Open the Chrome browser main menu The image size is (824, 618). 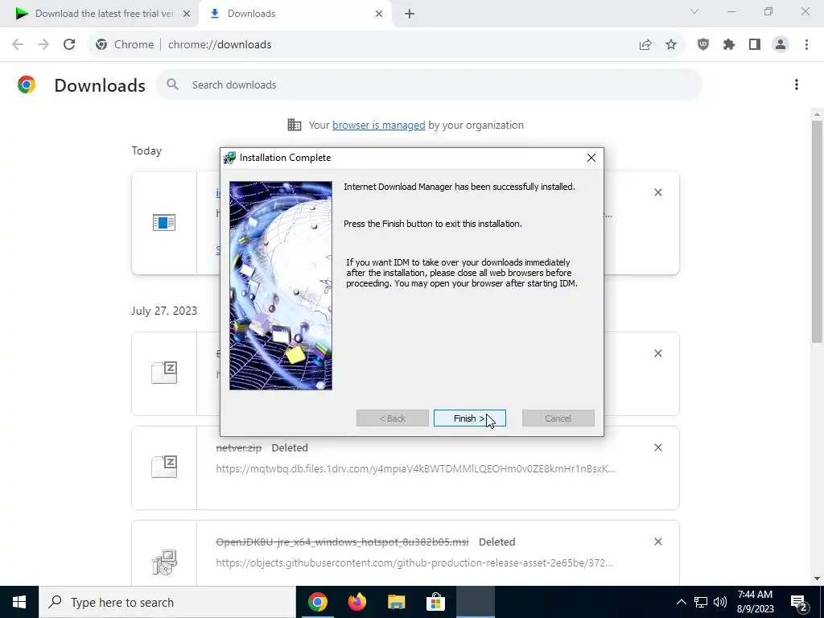[x=806, y=45]
